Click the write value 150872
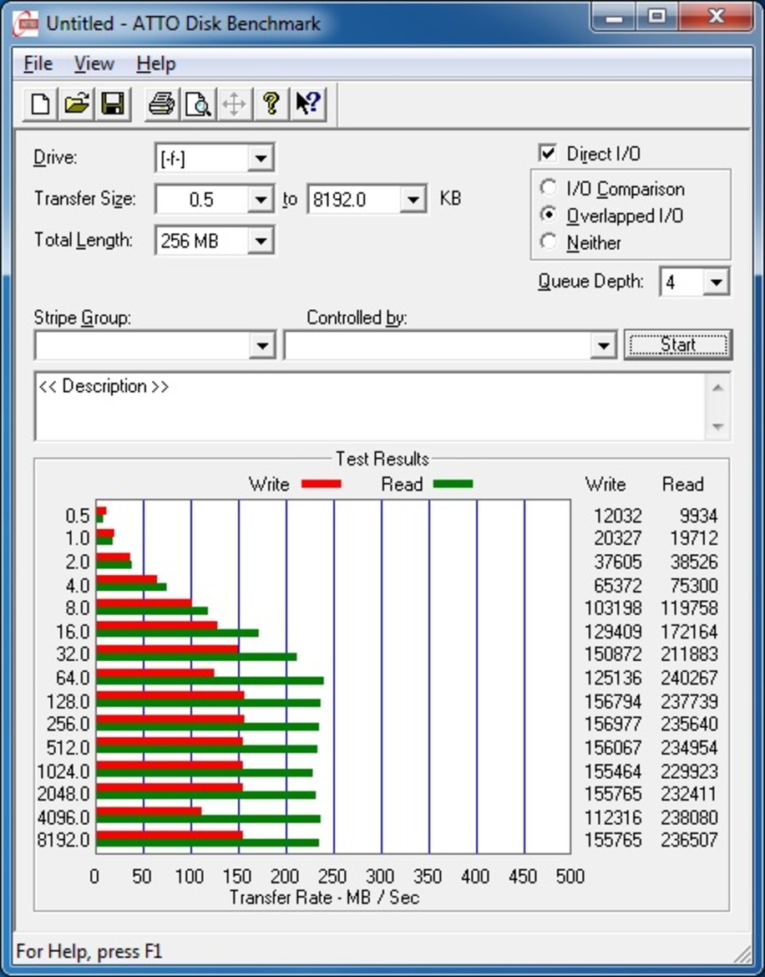 click(612, 654)
